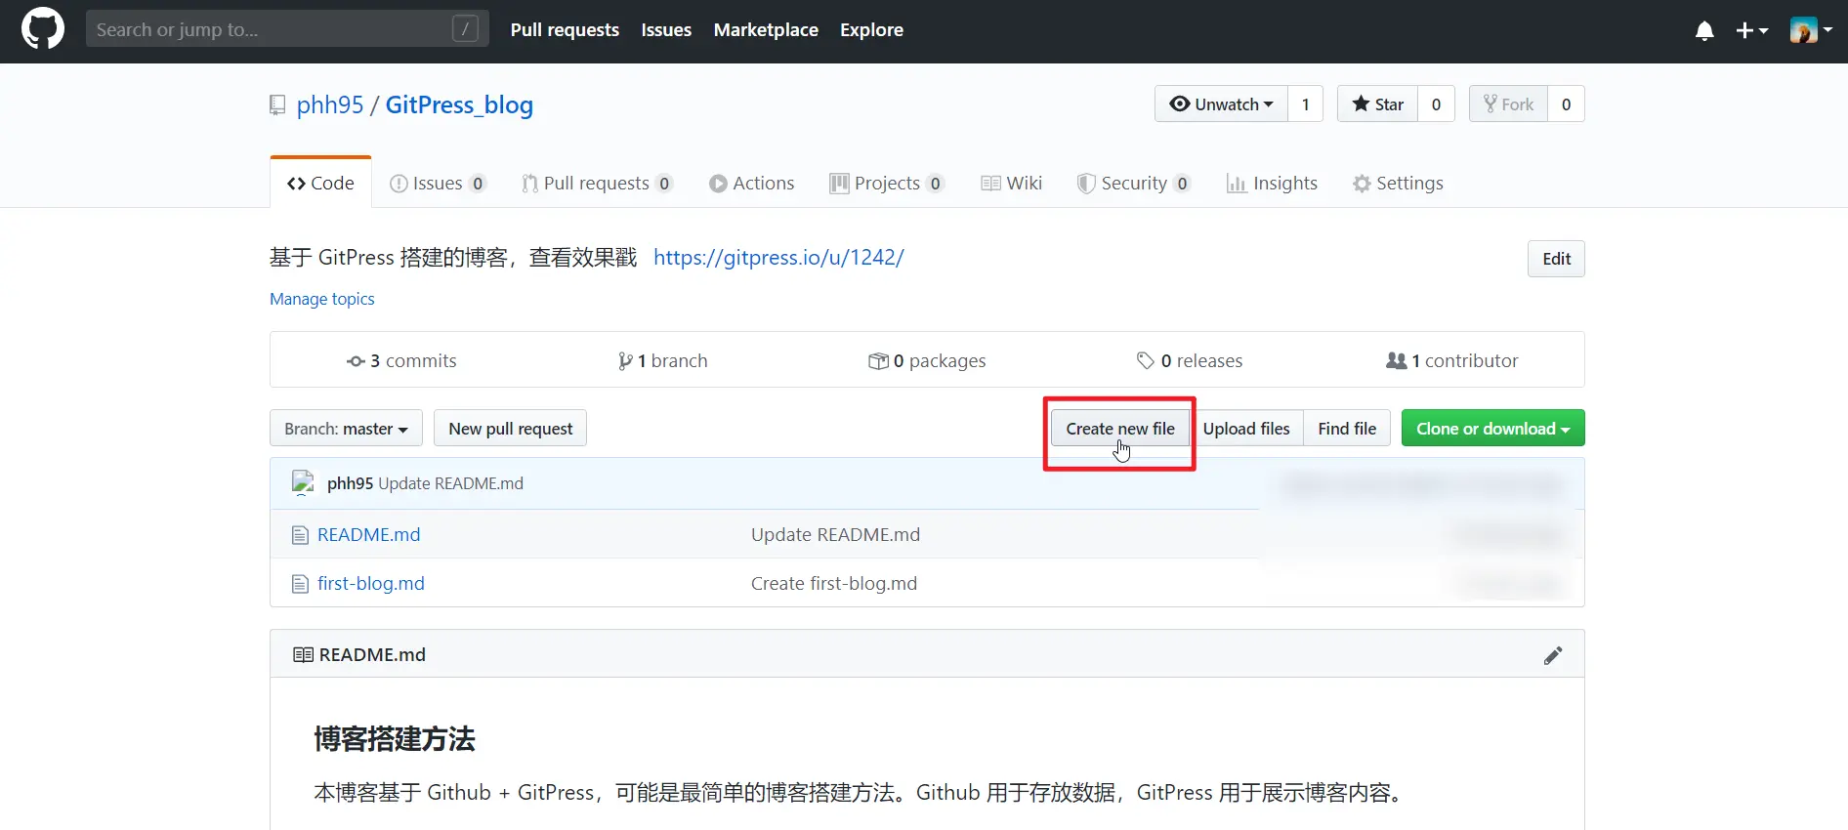
Task: Open the latest commit message Update README.md
Action: point(450,483)
